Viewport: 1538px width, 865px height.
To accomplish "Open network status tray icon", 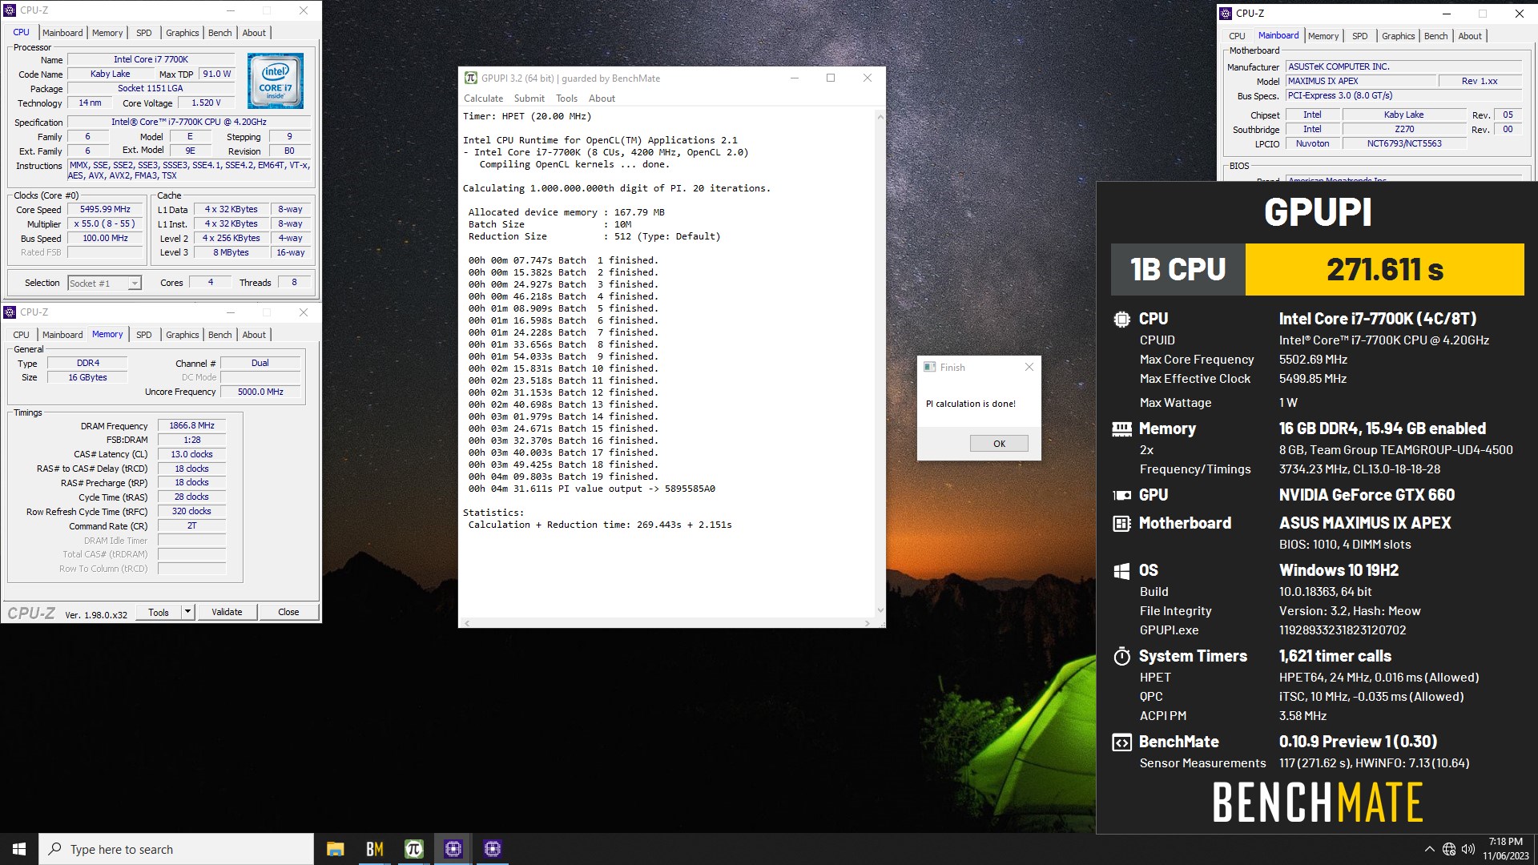I will point(1448,849).
